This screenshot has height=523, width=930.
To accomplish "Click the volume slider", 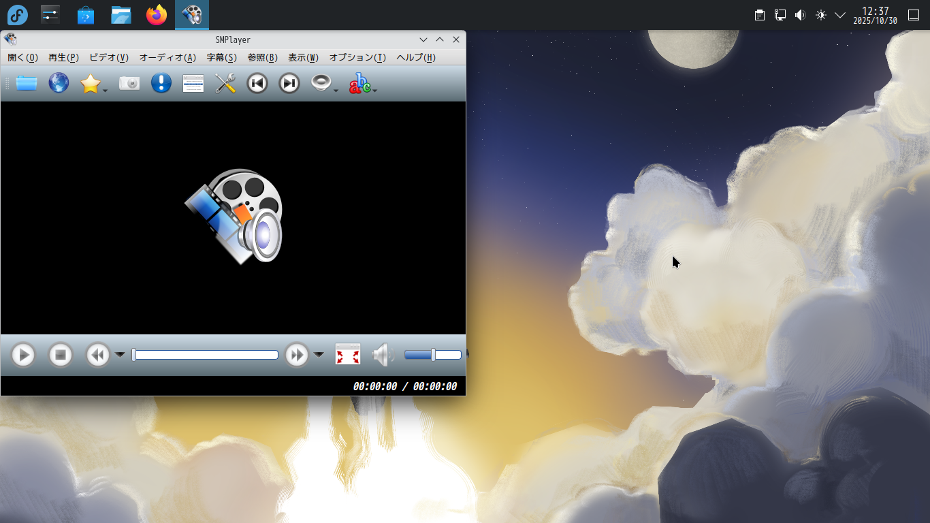I will 433,355.
